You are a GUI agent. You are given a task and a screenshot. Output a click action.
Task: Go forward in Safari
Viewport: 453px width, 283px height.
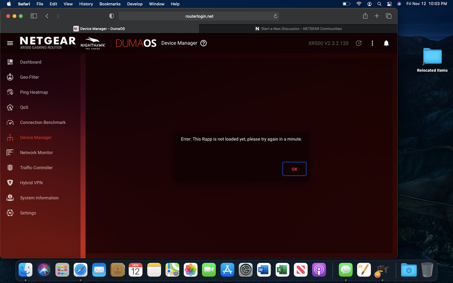click(x=58, y=16)
